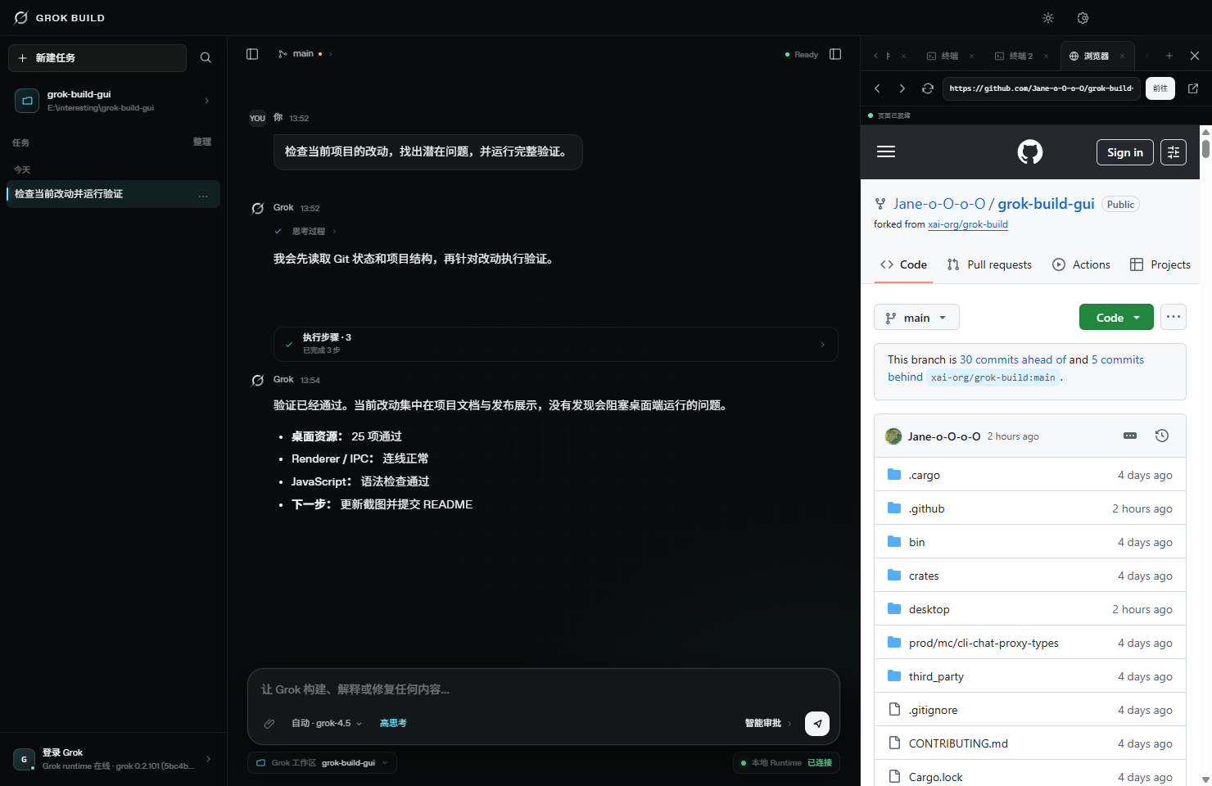The height and width of the screenshot is (786, 1212).
Task: Toggle light/dark theme sun icon
Action: (1048, 18)
